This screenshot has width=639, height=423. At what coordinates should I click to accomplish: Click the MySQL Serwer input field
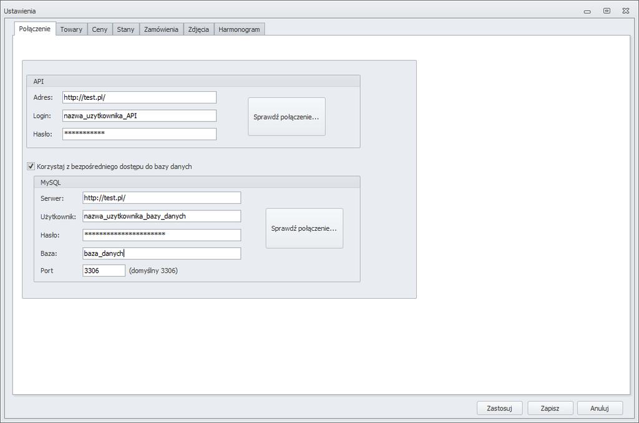point(162,198)
